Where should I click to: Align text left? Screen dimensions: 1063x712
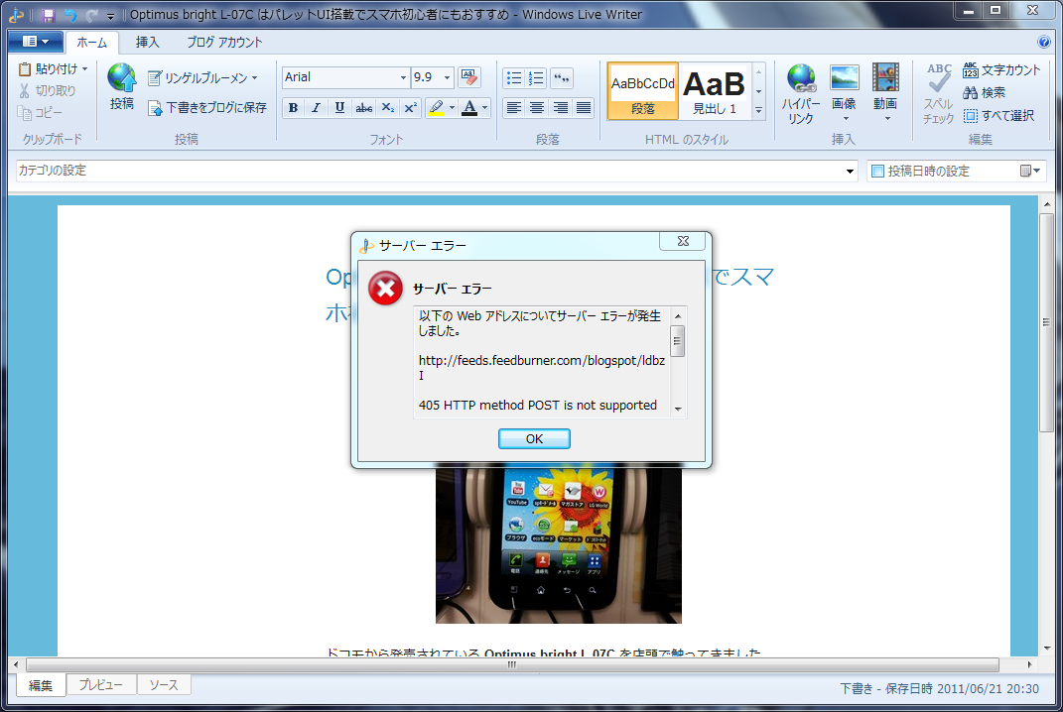click(514, 108)
